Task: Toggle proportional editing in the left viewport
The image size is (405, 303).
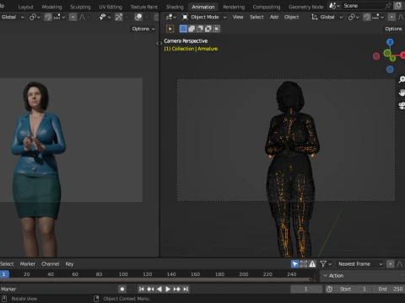Action: [x=73, y=17]
